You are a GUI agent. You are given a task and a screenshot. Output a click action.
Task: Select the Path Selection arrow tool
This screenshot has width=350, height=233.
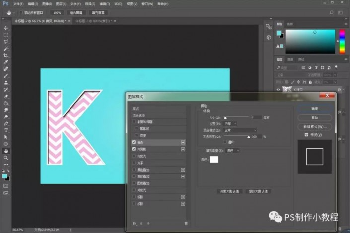[6, 137]
